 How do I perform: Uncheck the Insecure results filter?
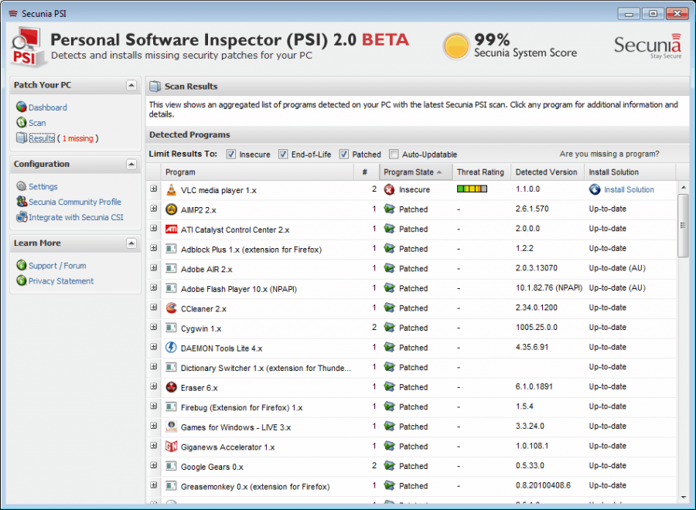click(230, 154)
